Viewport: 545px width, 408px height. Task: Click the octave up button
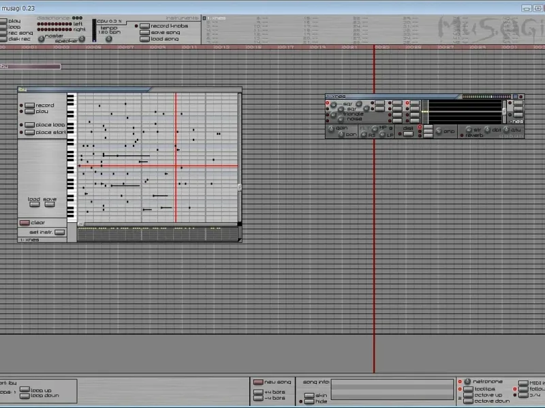469,395
